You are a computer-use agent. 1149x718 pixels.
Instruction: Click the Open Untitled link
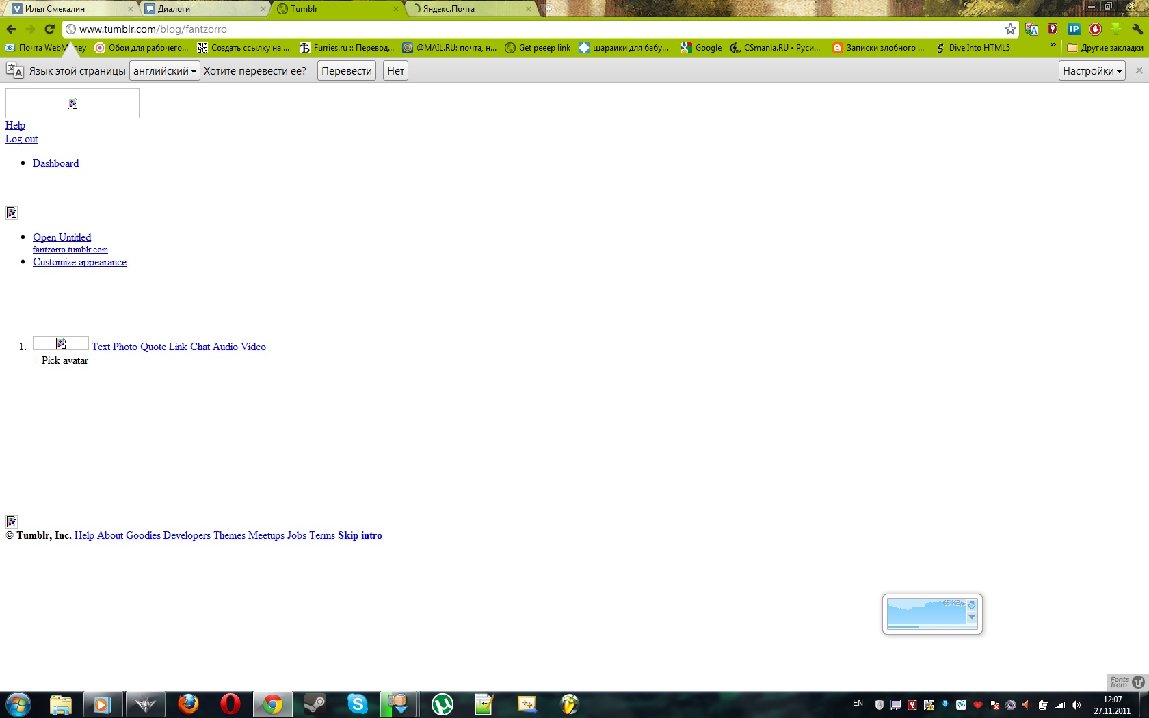62,237
